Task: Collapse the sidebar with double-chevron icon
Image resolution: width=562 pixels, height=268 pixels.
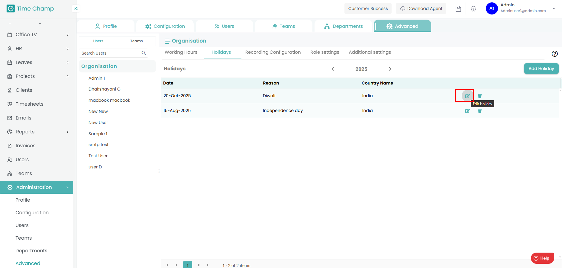Action: pos(76,9)
